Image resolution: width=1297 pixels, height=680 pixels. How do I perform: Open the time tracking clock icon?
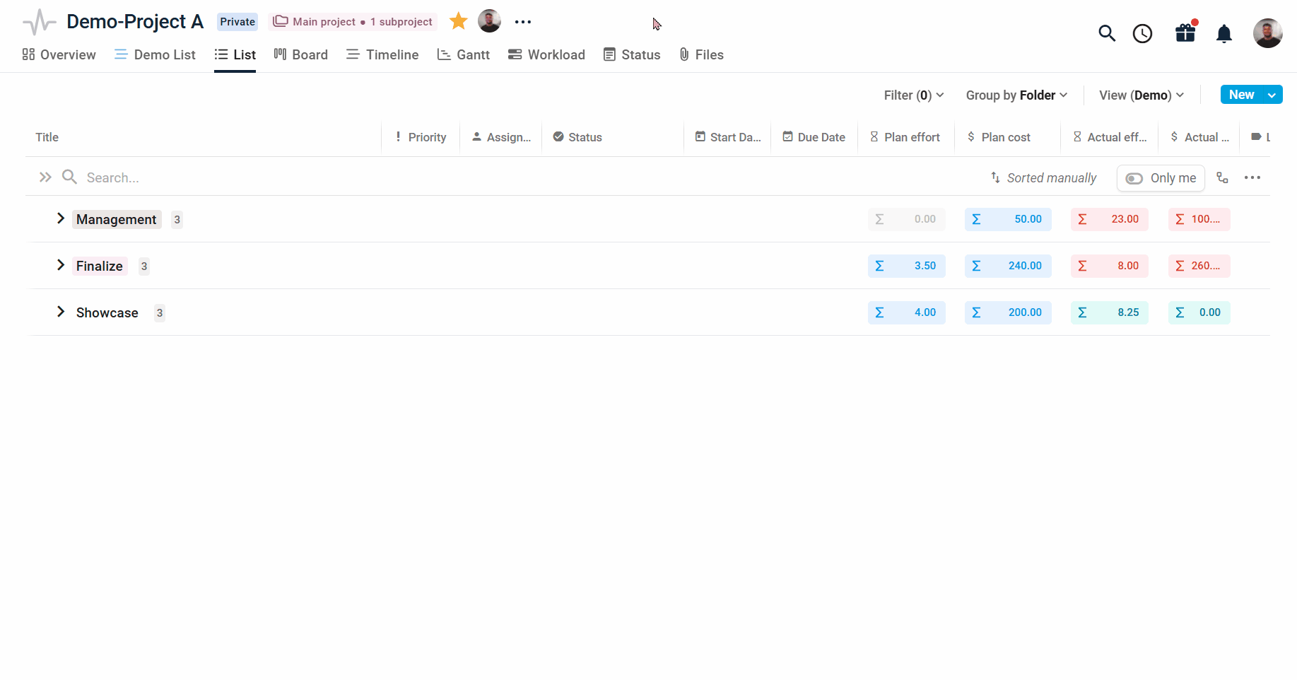tap(1142, 33)
